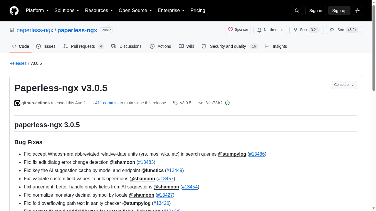This screenshot has width=376, height=211.
Task: Expand the Solutions menu
Action: [x=67, y=11]
